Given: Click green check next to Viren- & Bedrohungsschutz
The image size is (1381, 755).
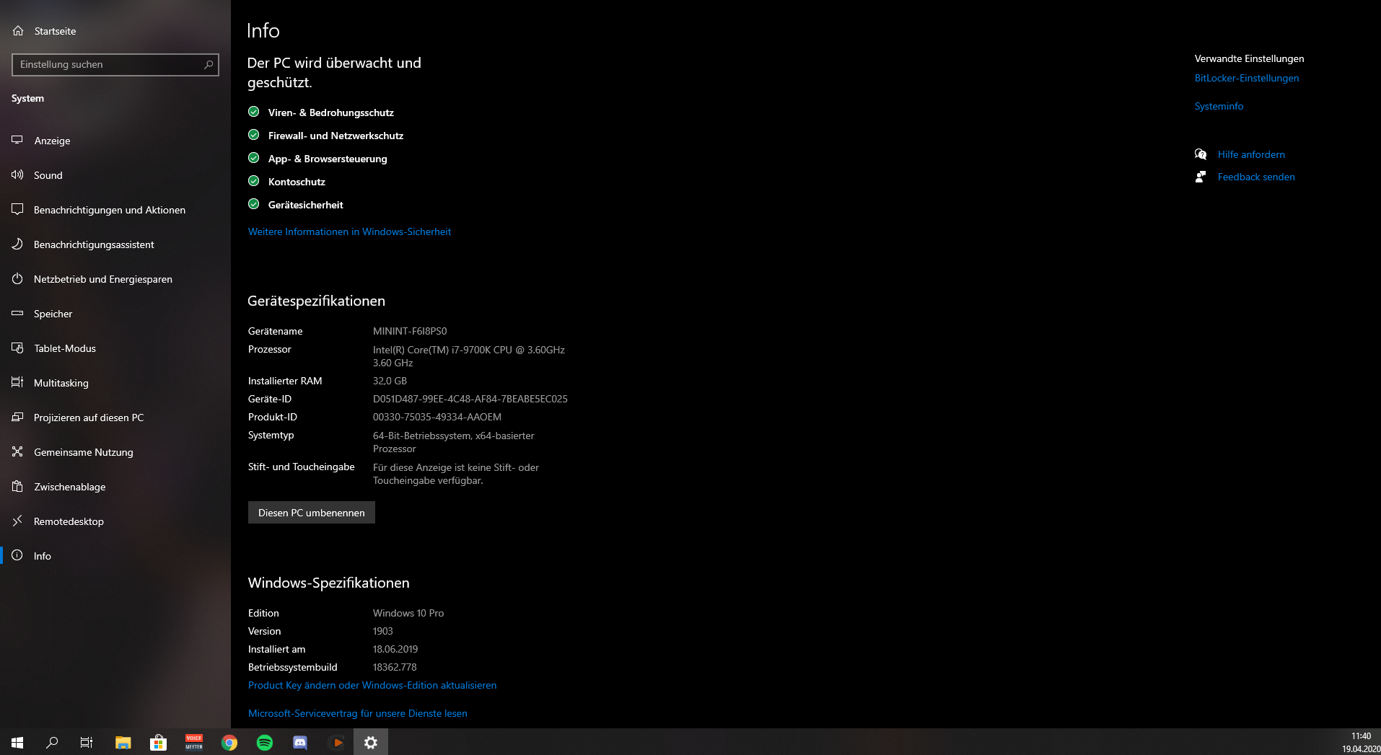Looking at the screenshot, I should [253, 112].
